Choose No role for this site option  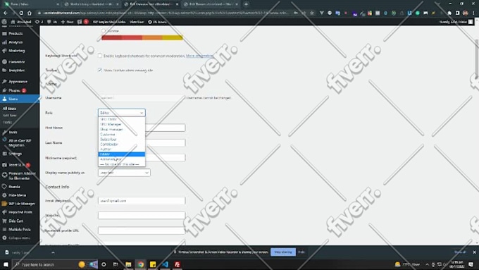pyautogui.click(x=122, y=164)
